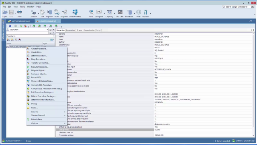The image size is (257, 145).
Task: Choose Compare Object menu item
Action: (47, 74)
